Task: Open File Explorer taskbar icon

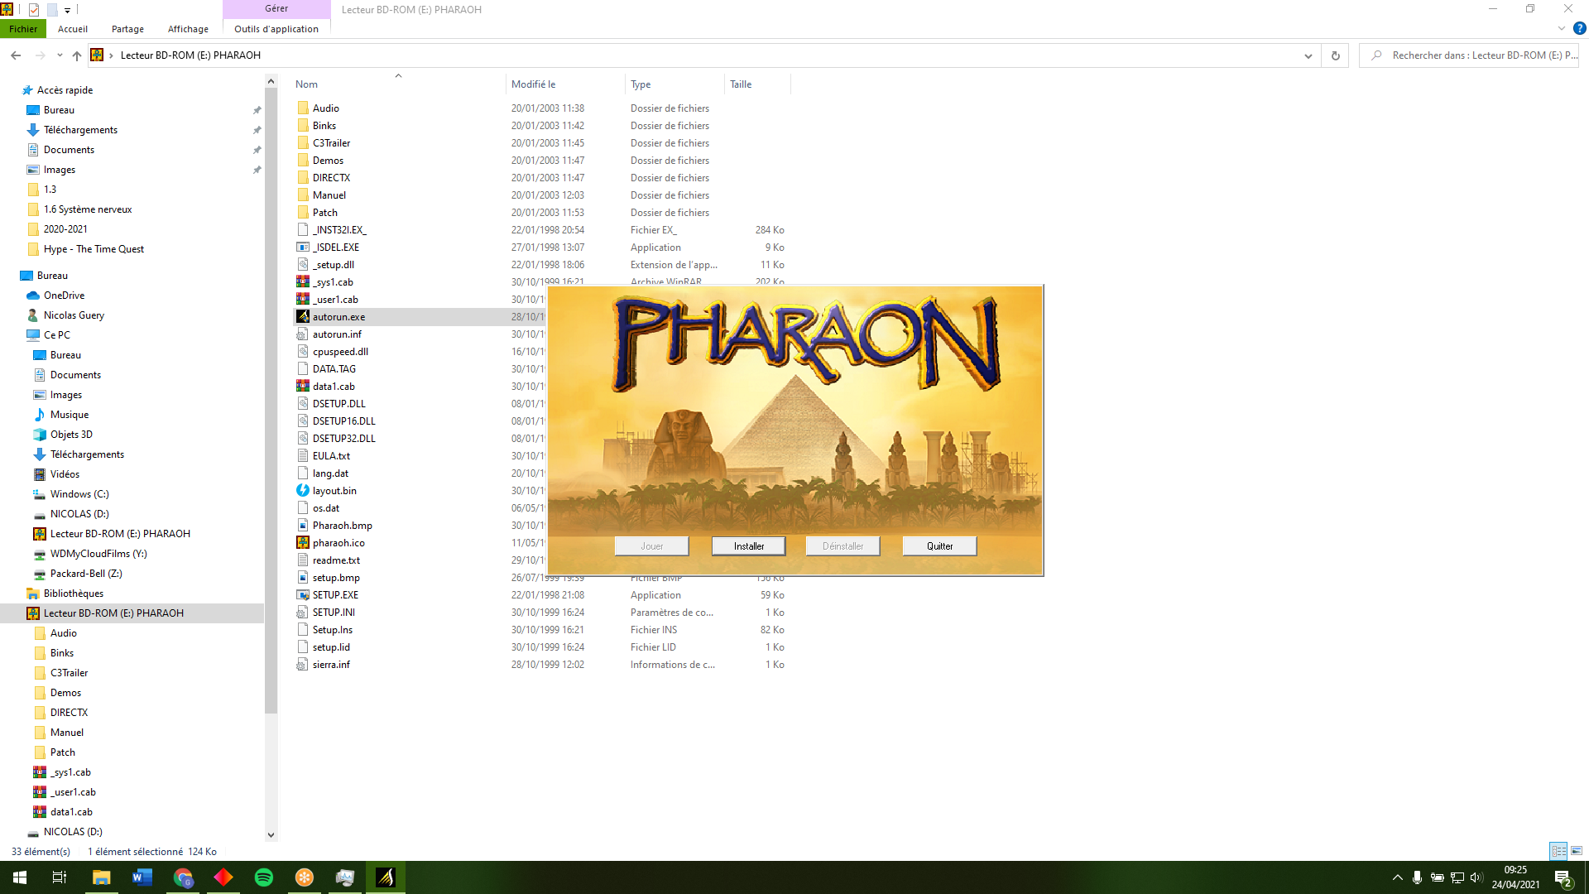Action: click(x=102, y=877)
